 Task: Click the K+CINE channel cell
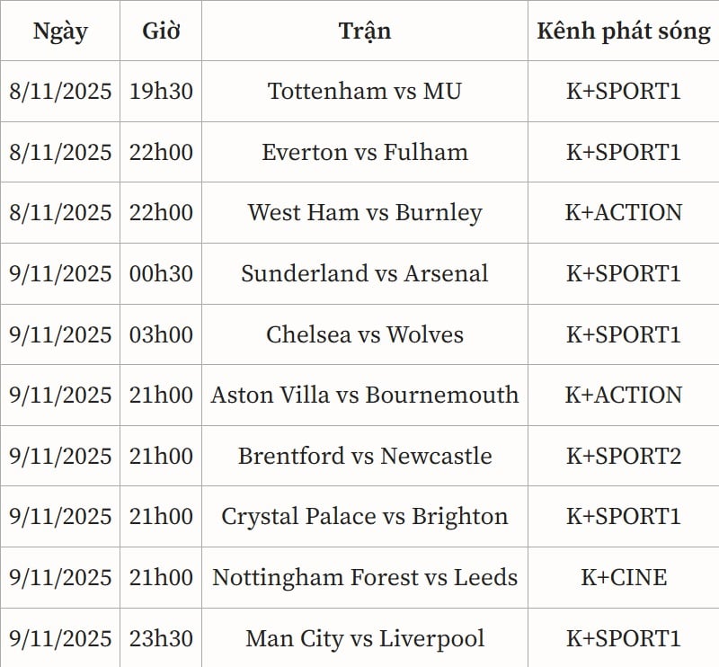623,577
